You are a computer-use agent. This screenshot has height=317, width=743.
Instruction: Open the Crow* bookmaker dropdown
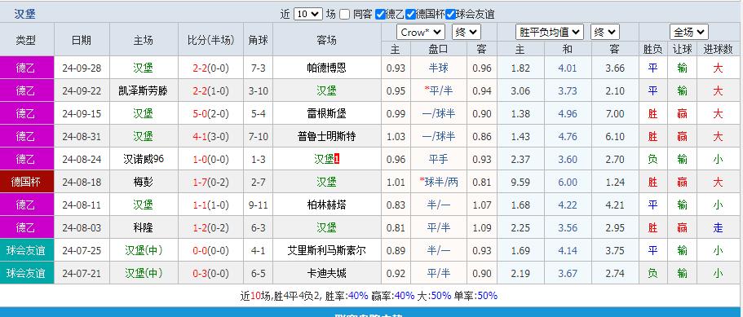point(421,32)
